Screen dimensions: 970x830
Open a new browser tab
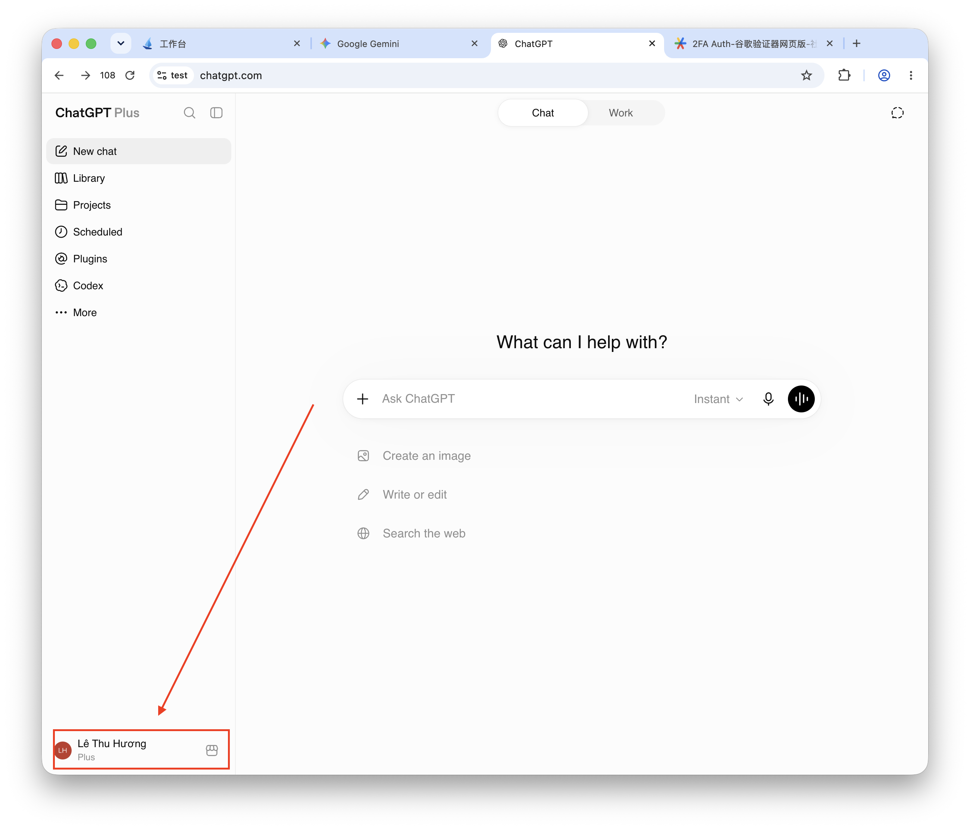coord(856,44)
